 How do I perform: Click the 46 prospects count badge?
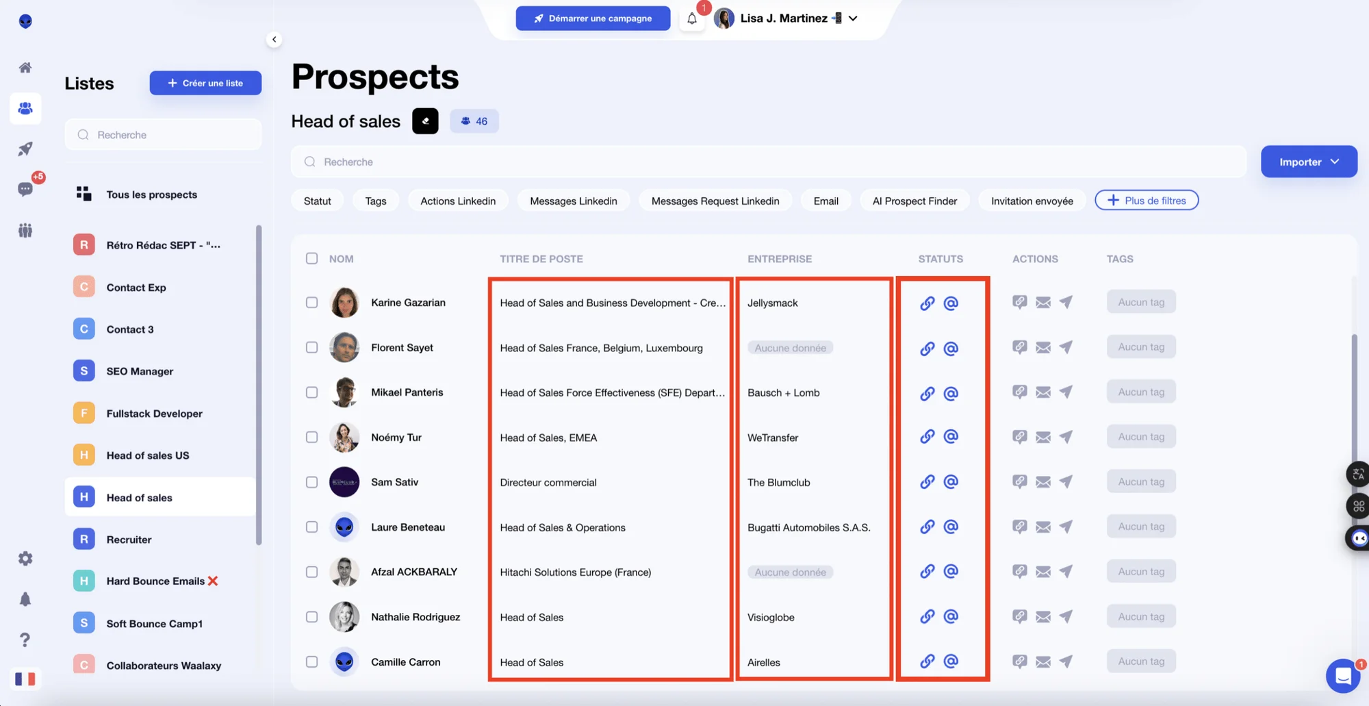[474, 121]
